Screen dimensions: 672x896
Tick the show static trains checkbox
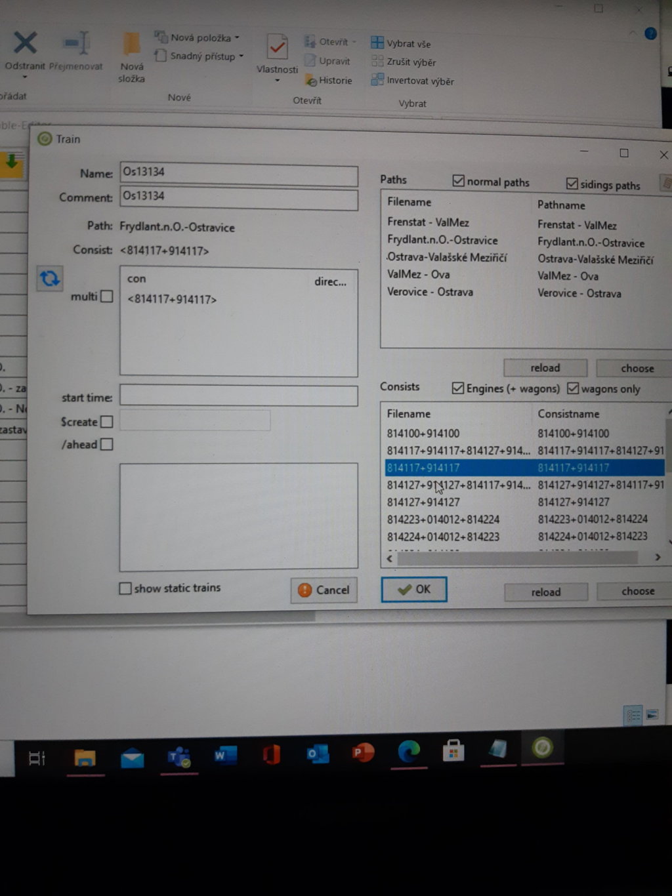tap(125, 588)
